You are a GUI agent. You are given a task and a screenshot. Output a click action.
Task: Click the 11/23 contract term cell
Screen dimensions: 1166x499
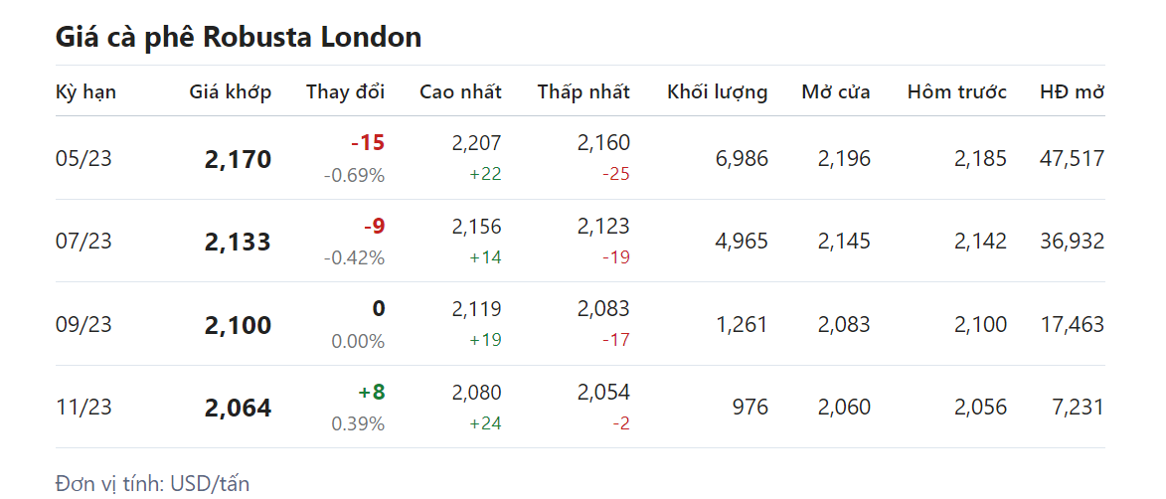83,408
